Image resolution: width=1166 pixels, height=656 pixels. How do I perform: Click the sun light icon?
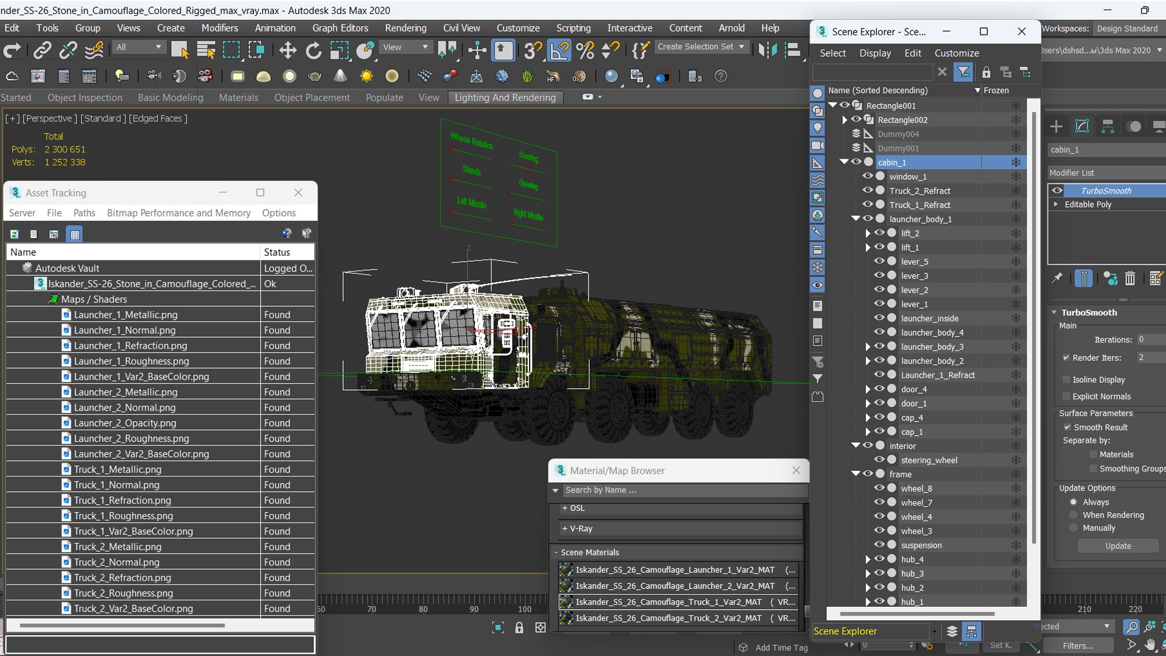tap(366, 76)
